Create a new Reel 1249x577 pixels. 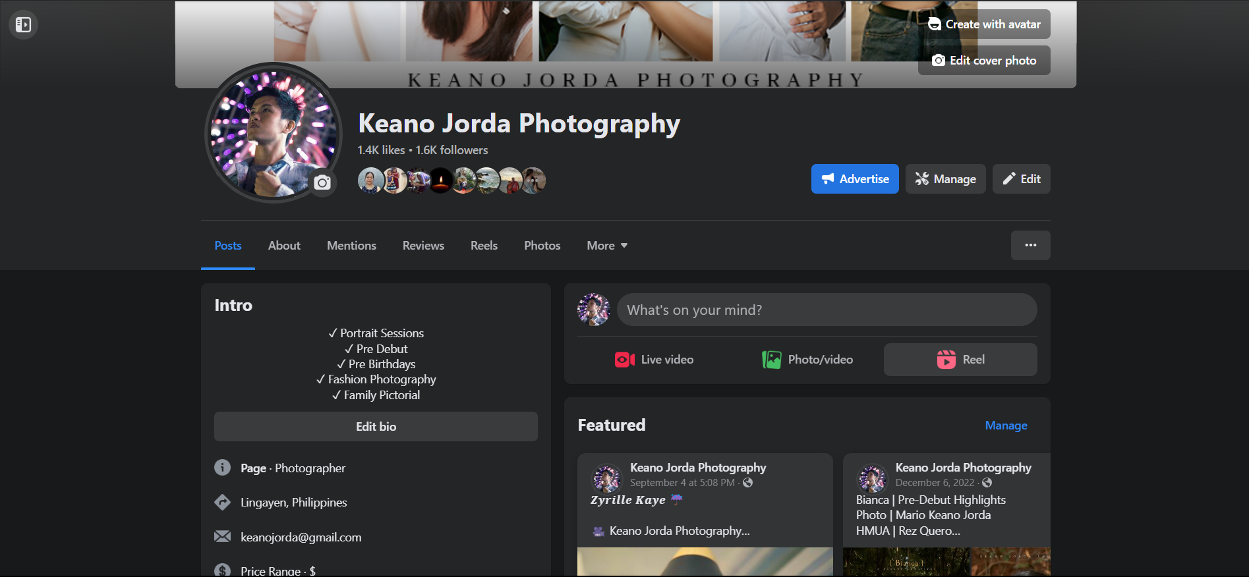[960, 360]
